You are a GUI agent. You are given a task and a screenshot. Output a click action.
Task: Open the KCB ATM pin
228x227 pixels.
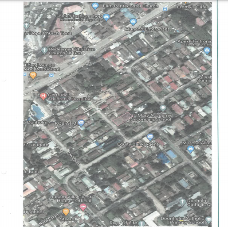click(x=81, y=123)
